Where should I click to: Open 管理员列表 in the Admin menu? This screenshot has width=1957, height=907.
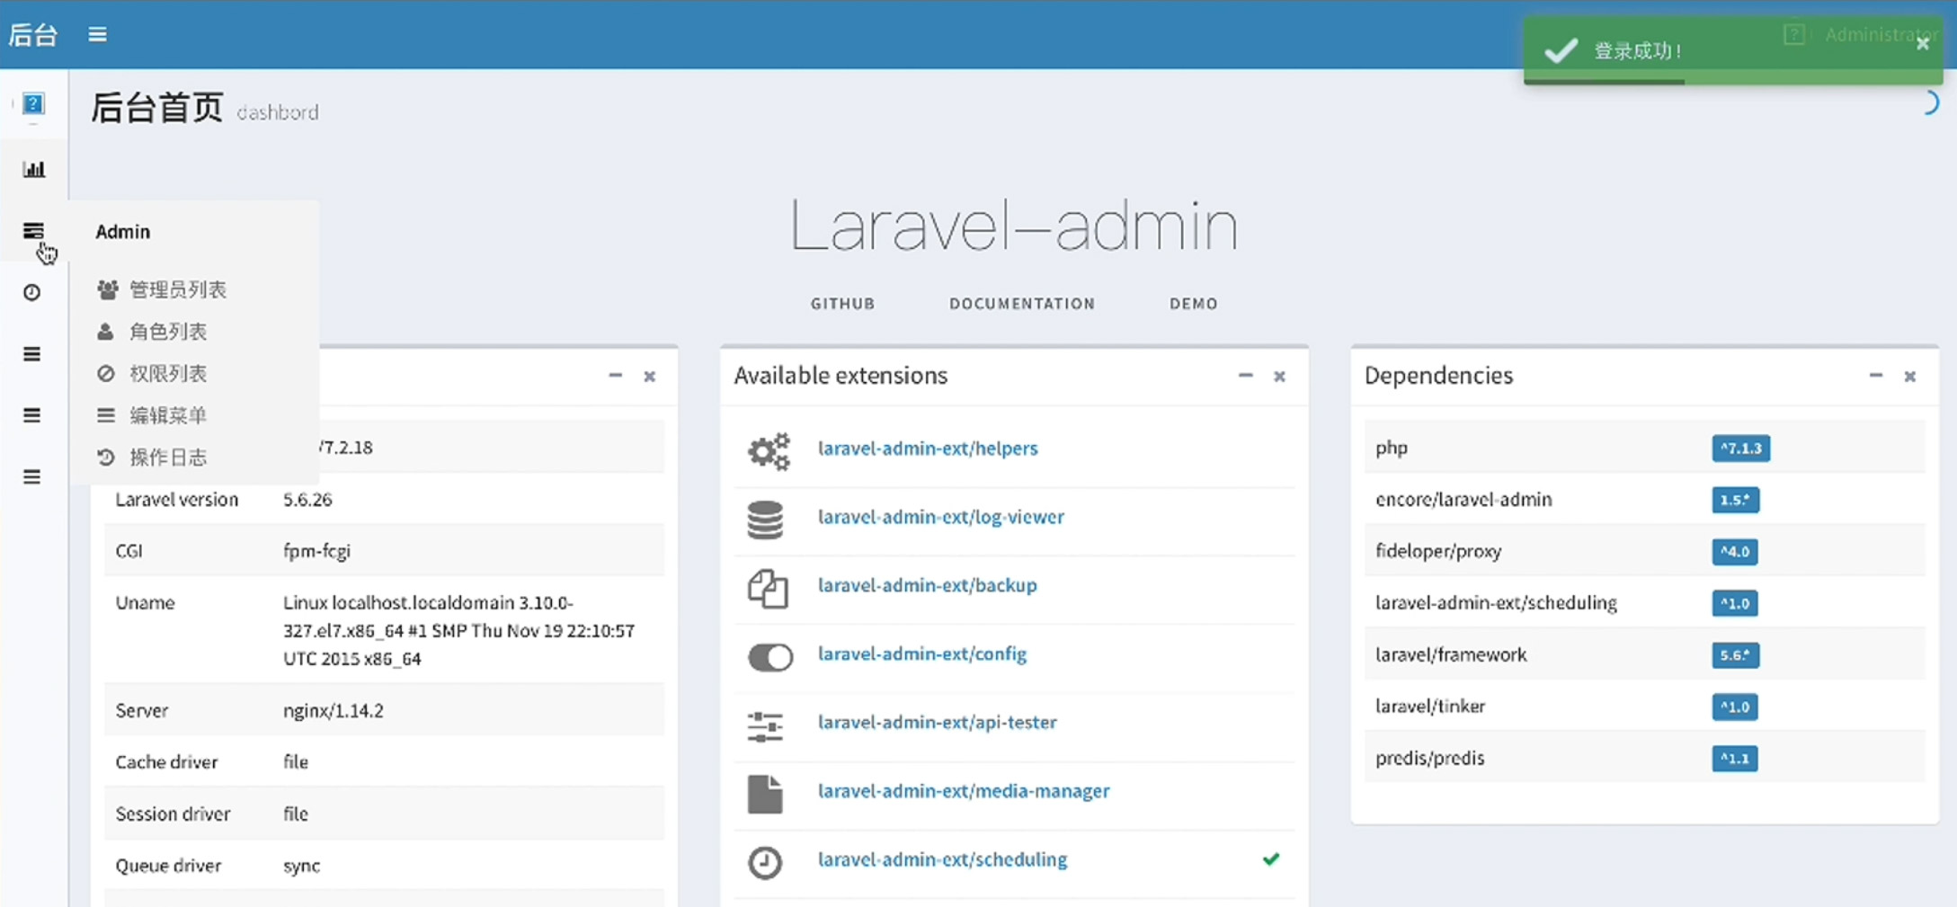162,289
